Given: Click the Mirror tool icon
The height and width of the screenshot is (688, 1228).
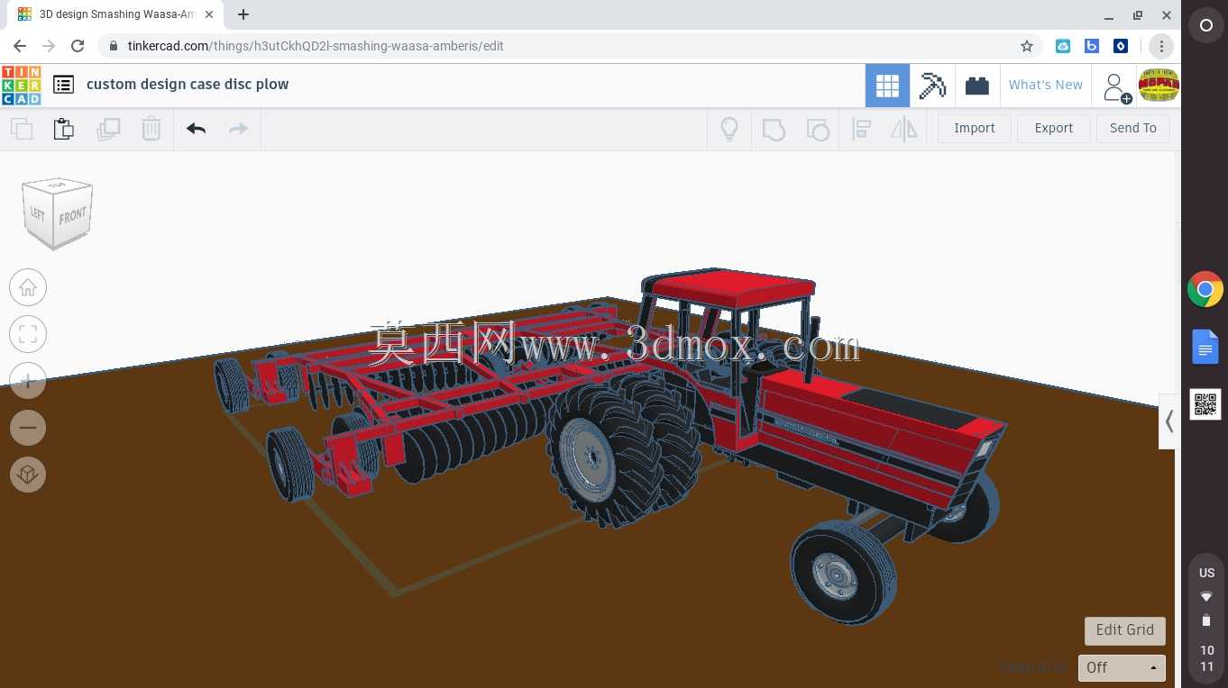Looking at the screenshot, I should [904, 129].
